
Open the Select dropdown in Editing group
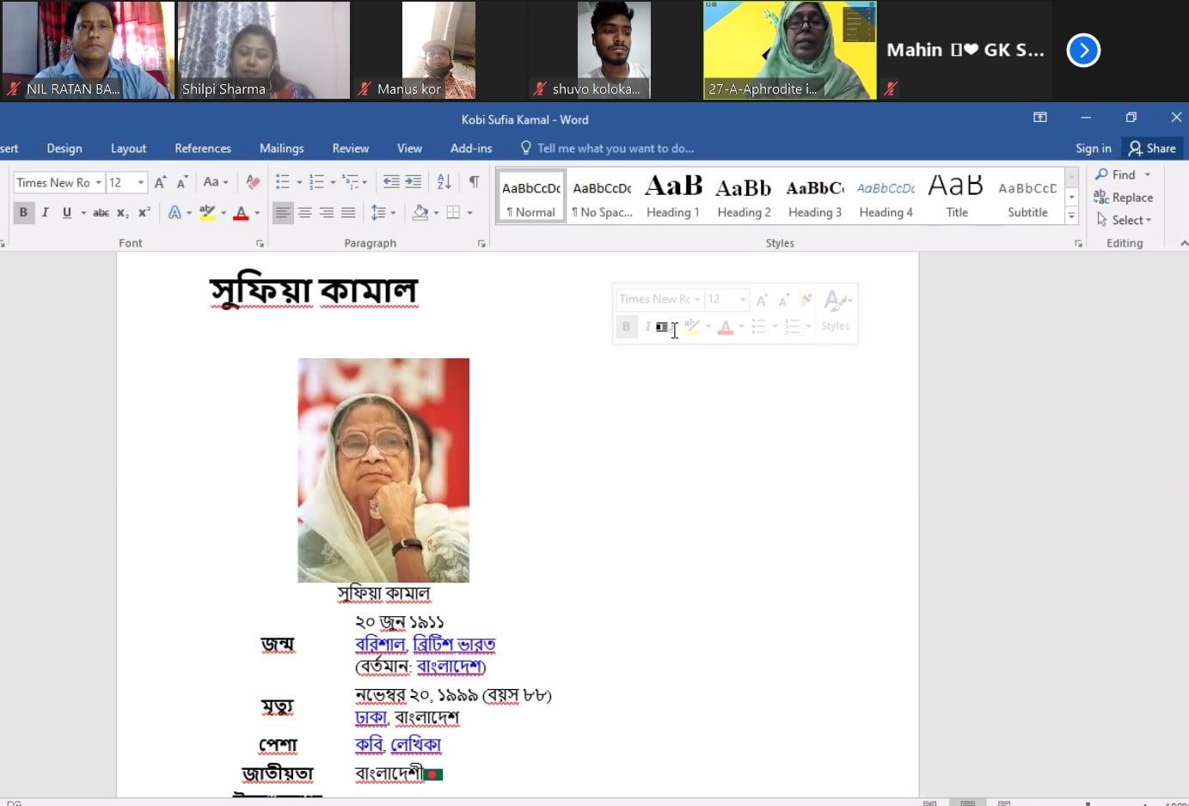pos(1125,220)
